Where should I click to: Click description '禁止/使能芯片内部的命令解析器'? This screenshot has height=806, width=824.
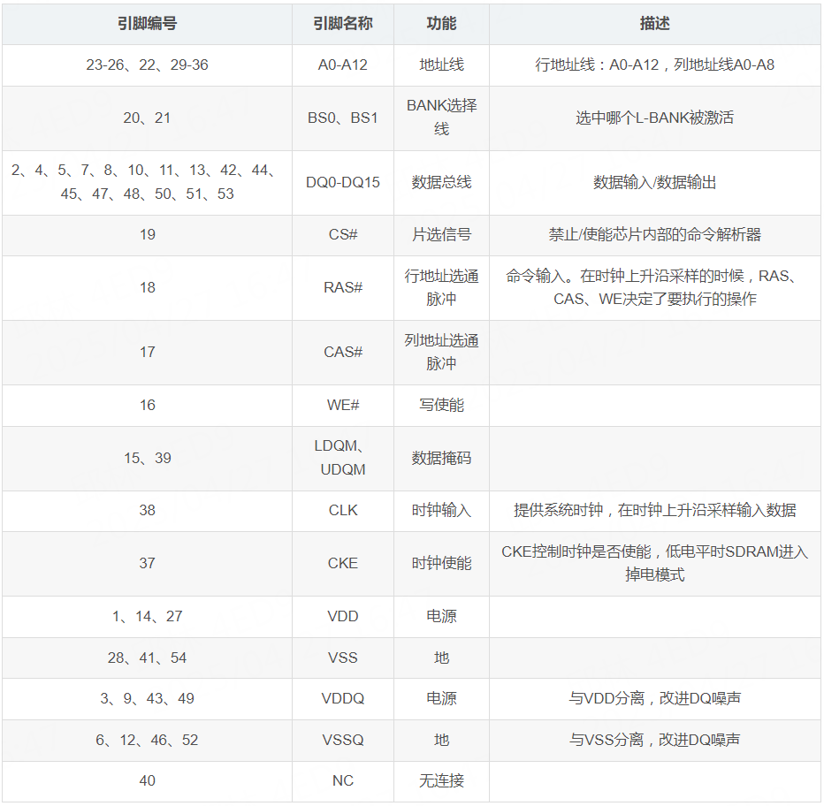655,235
